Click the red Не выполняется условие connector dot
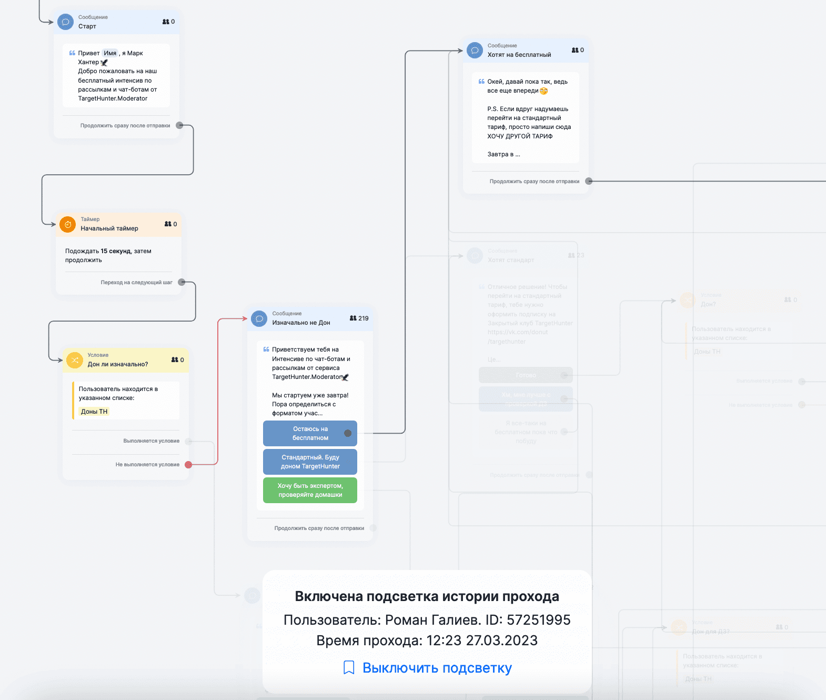The height and width of the screenshot is (700, 826). [x=188, y=464]
